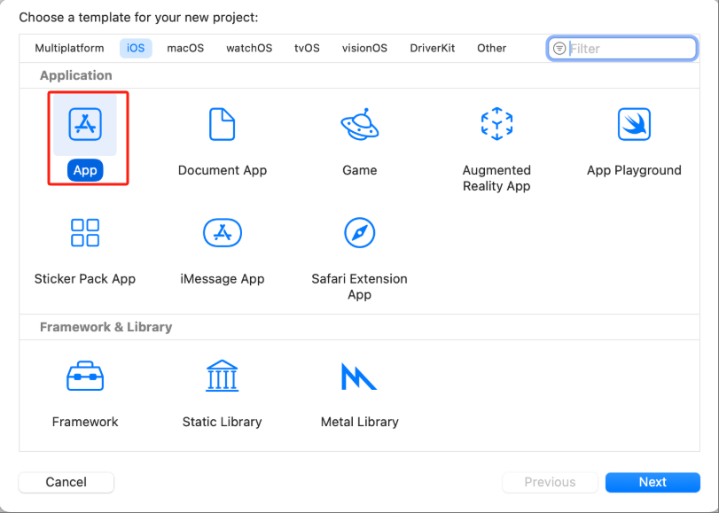Click the "Framework" template label
The width and height of the screenshot is (719, 513).
[x=85, y=422]
